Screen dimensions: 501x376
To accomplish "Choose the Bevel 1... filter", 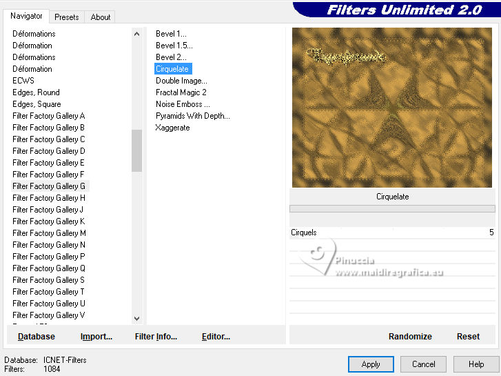I will point(171,34).
